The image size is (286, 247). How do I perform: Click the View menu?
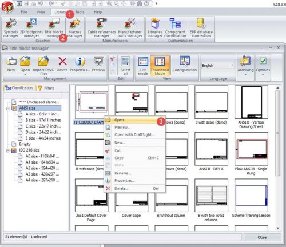(41, 12)
